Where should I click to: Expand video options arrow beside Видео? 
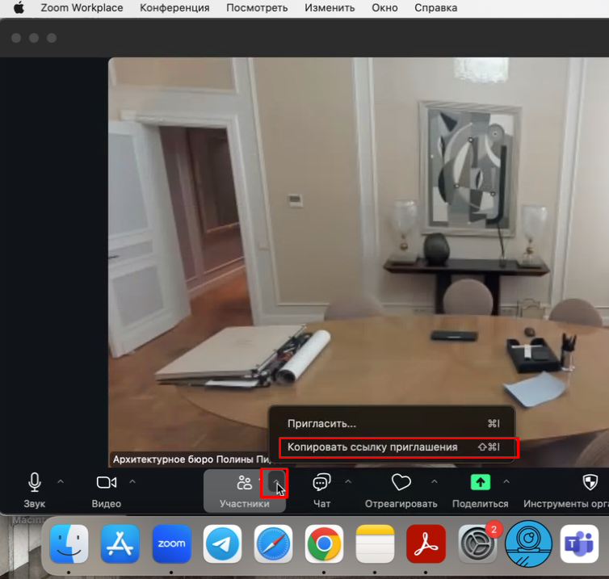(x=132, y=482)
